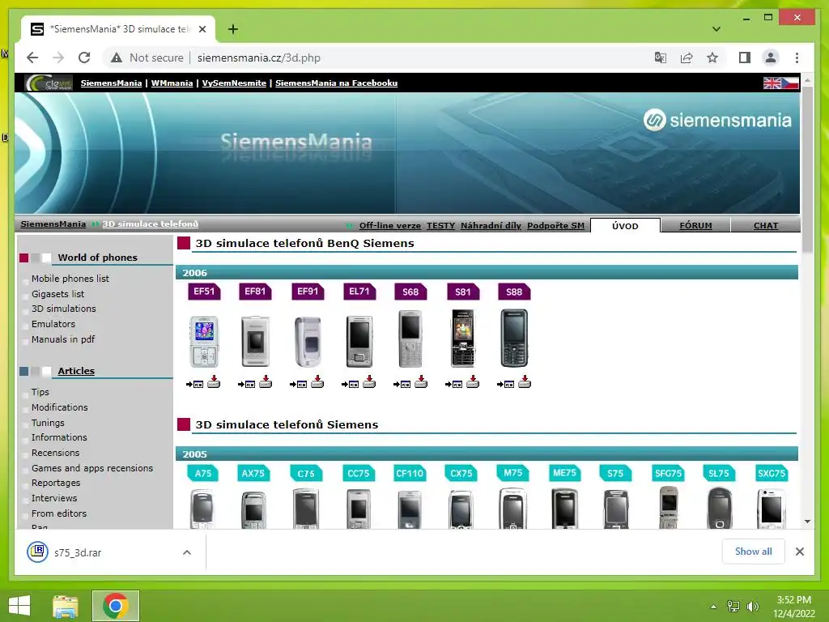Open Chrome's three-dot menu
This screenshot has width=829, height=622.
click(797, 58)
